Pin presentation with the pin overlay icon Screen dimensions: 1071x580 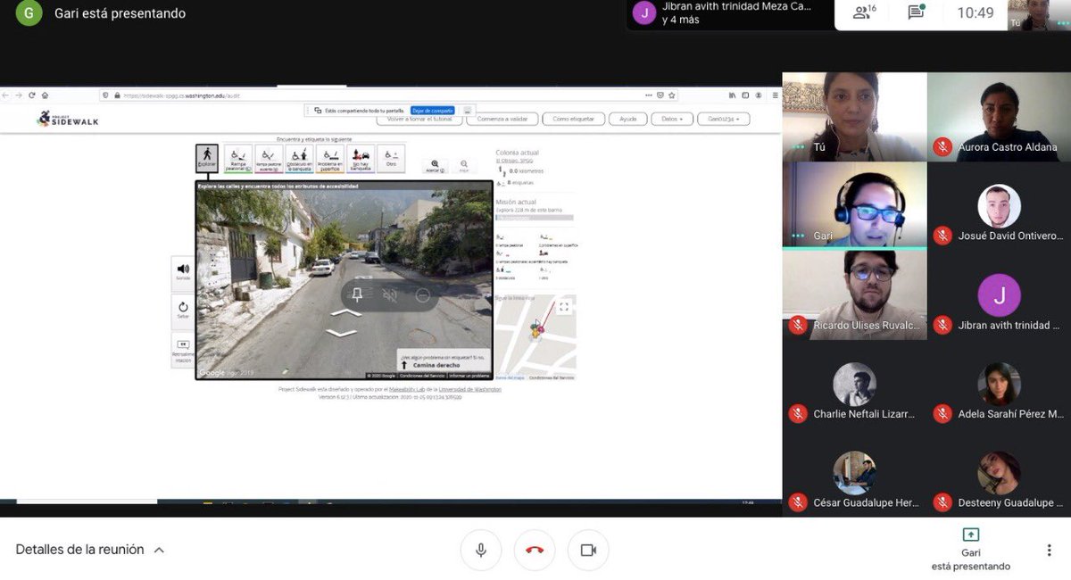pos(357,294)
